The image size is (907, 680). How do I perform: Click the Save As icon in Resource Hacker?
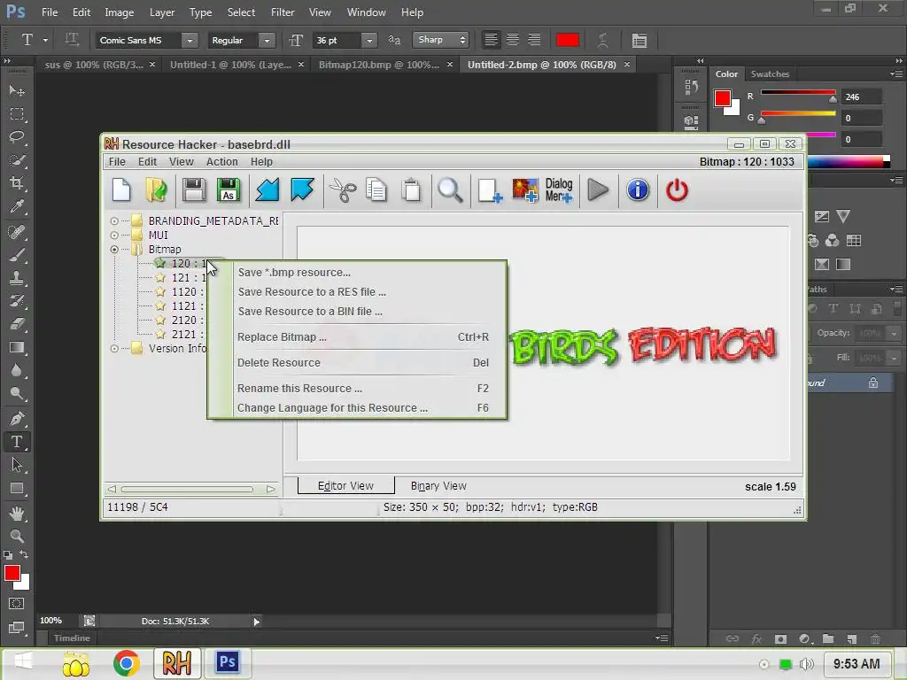229,190
